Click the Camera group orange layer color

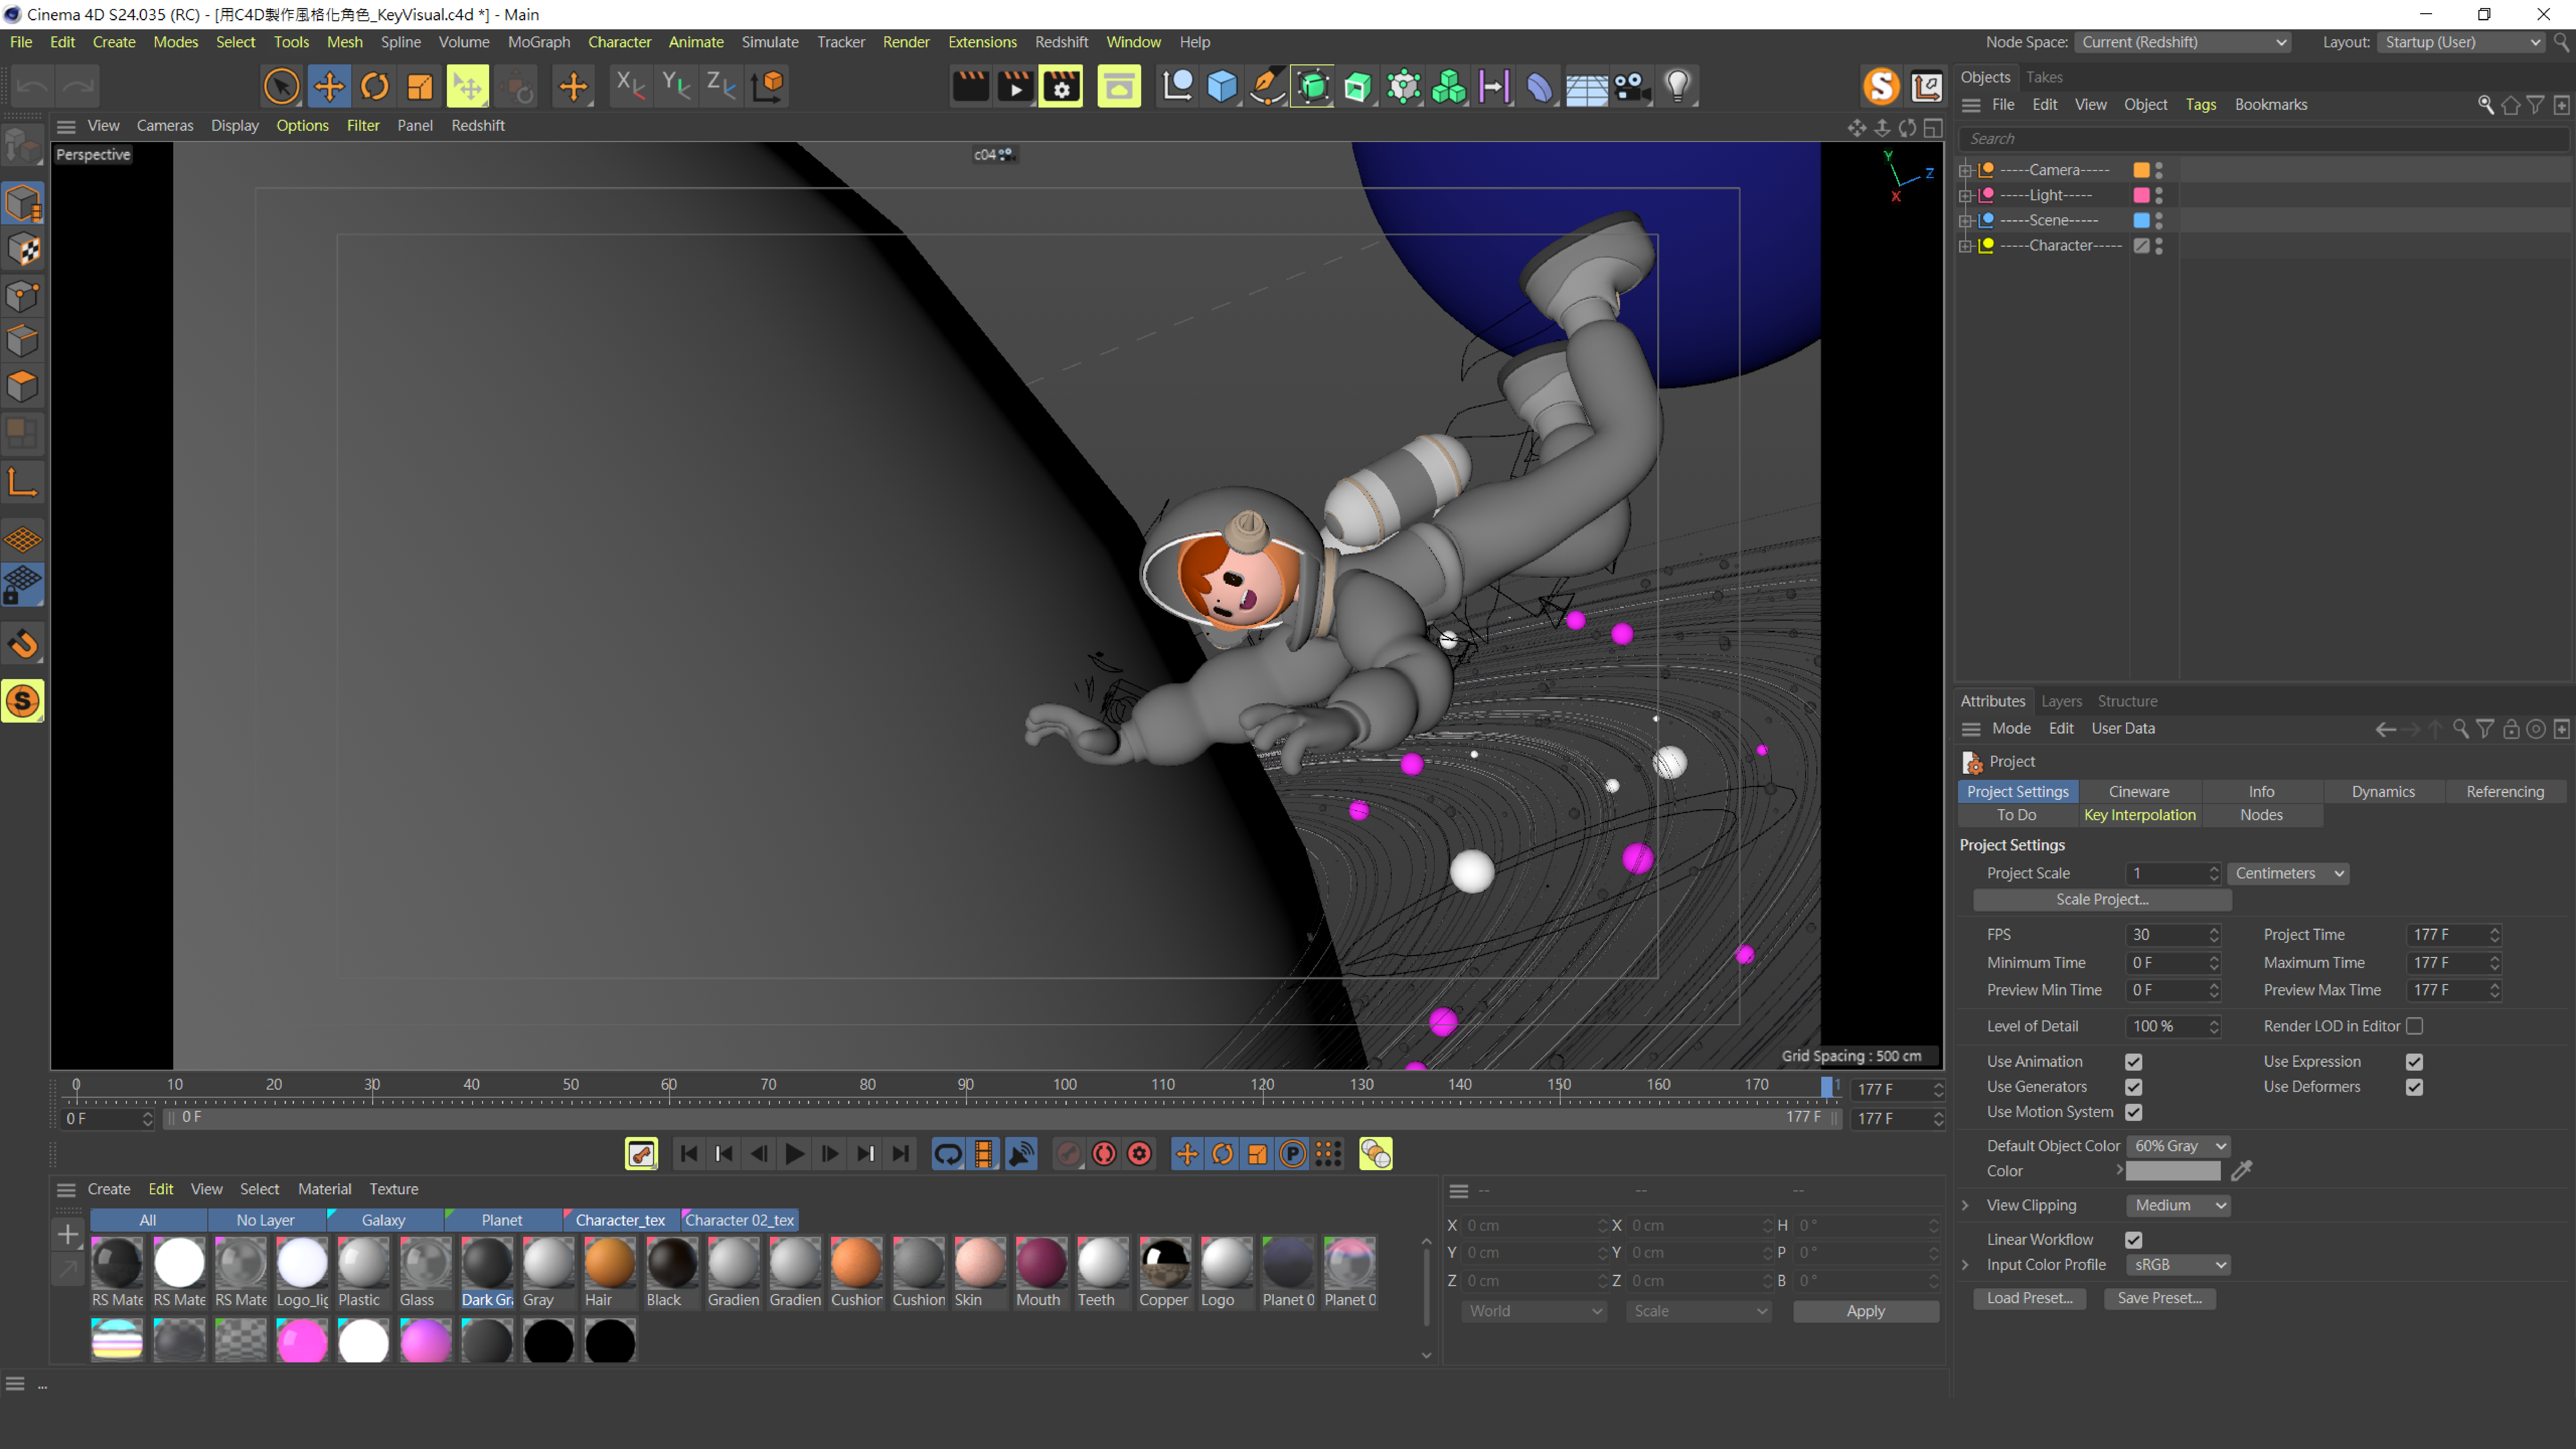[x=2141, y=170]
